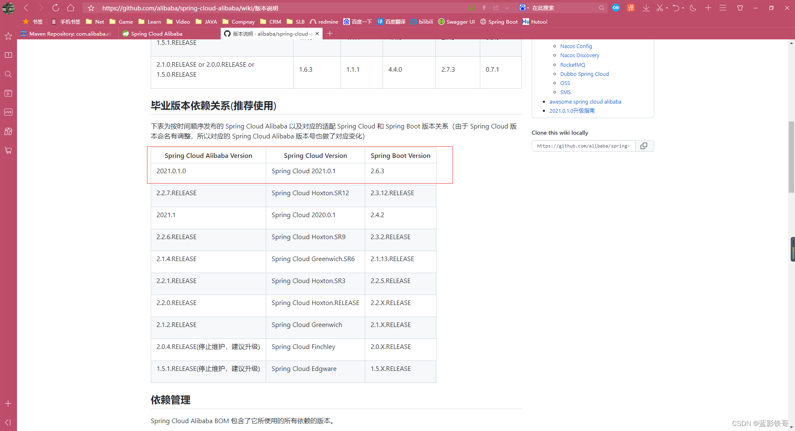Viewport: 795px width, 431px height.
Task: Reload the current page
Action: tap(56, 8)
